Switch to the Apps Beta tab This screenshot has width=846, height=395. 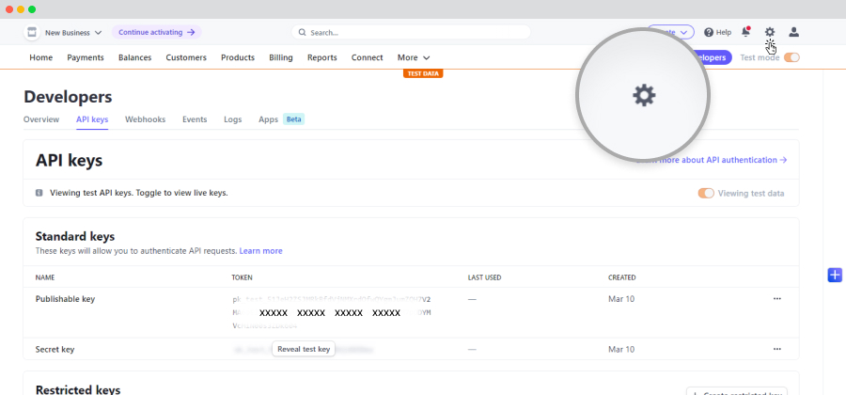(x=281, y=119)
